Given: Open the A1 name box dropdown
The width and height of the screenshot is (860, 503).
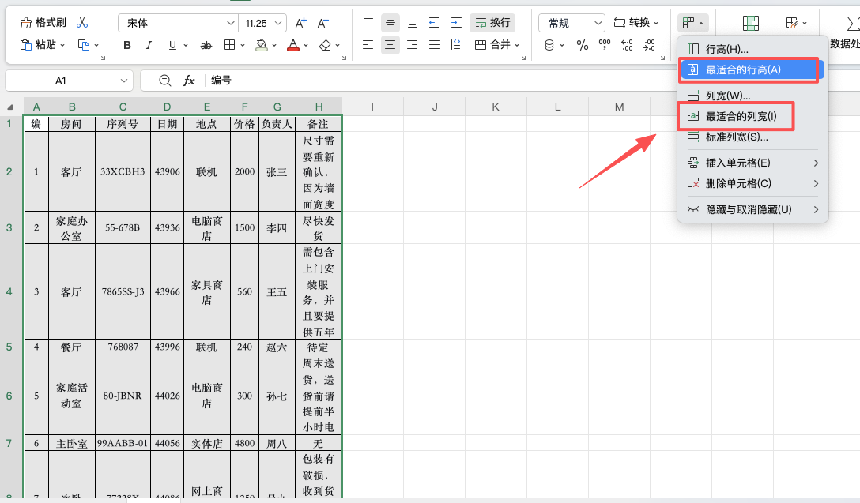Looking at the screenshot, I should click(x=124, y=81).
